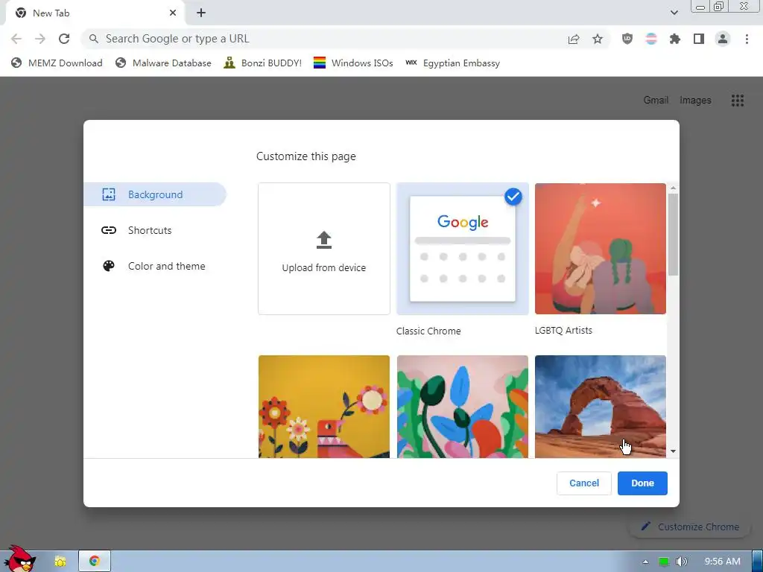Open the file explorer taskbar icon

pos(60,562)
